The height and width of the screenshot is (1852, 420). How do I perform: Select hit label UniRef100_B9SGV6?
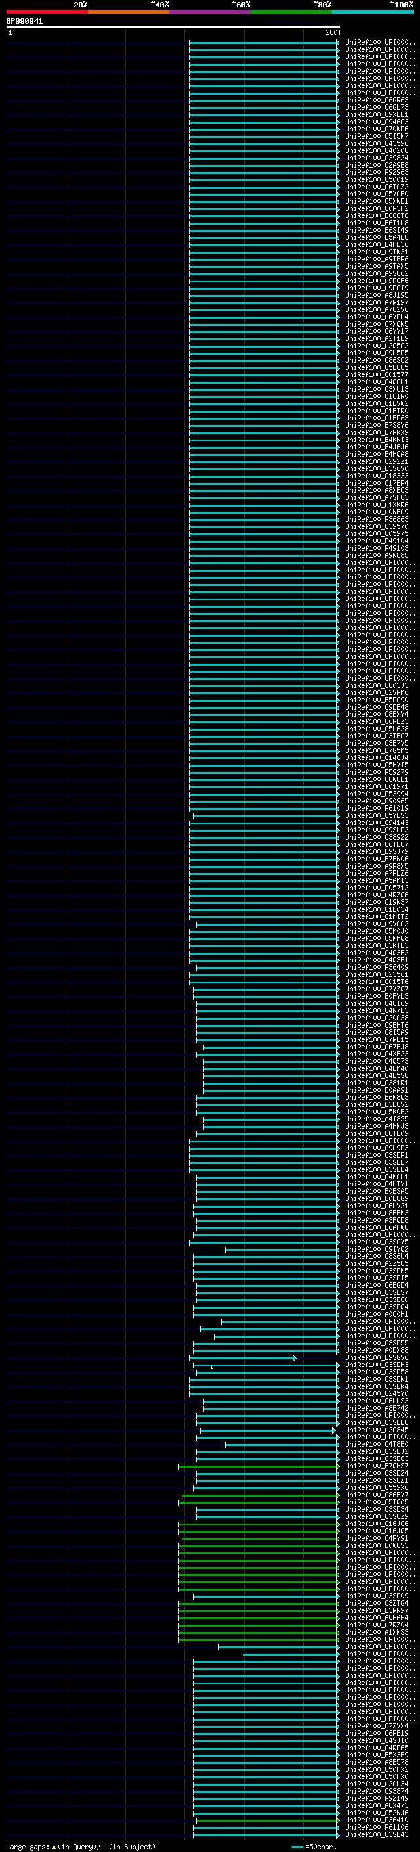pyautogui.click(x=377, y=1358)
